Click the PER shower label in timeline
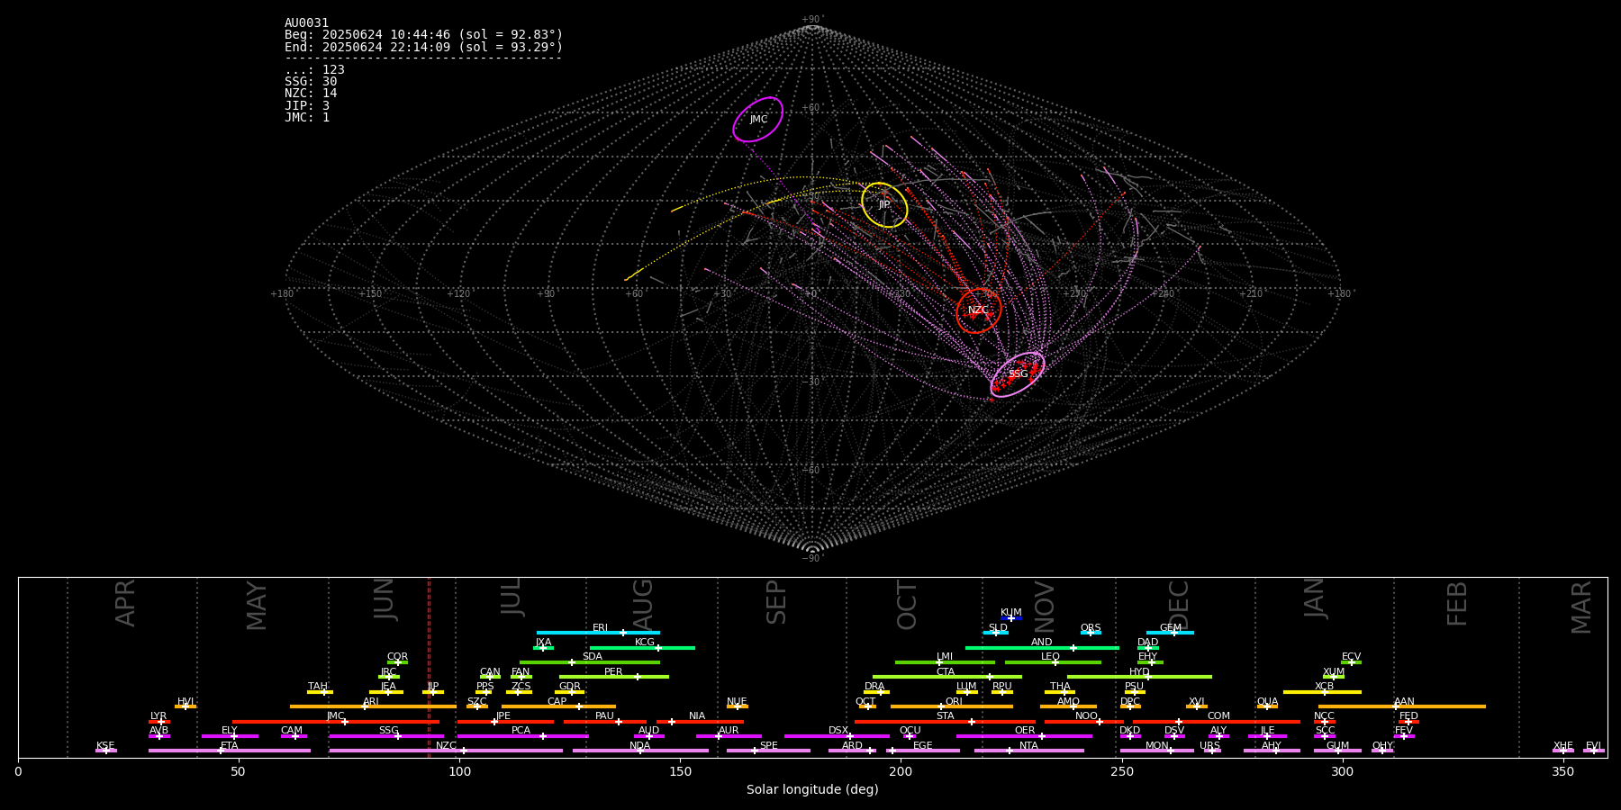The width and height of the screenshot is (1621, 810). tap(613, 672)
